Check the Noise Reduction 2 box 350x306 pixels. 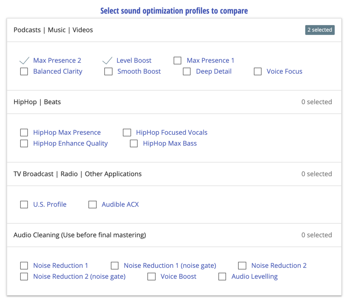242,266
